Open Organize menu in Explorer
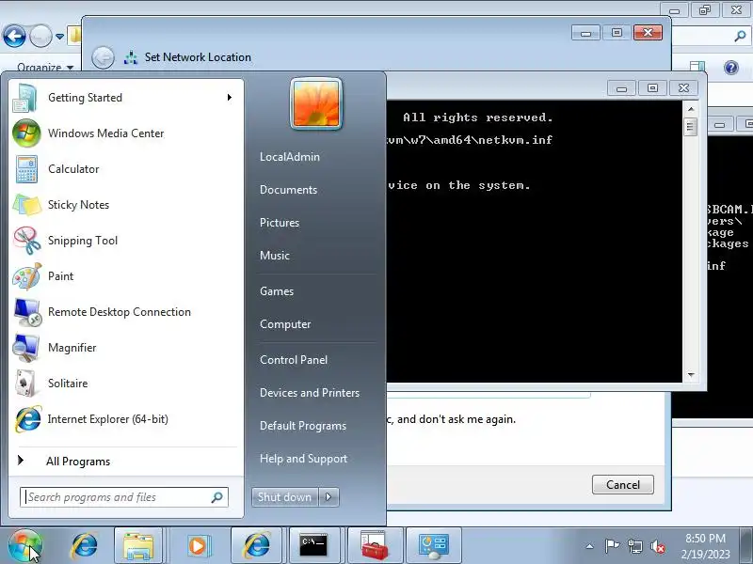This screenshot has width=753, height=564. (45, 67)
